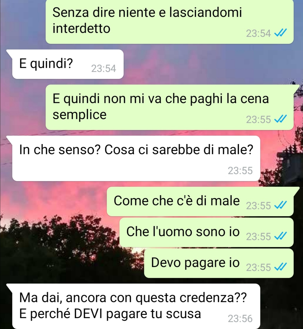Viewport: 303px width, 329px height.
Task: Tap the 23:56 timestamp on the last received message
Action: tap(240, 319)
